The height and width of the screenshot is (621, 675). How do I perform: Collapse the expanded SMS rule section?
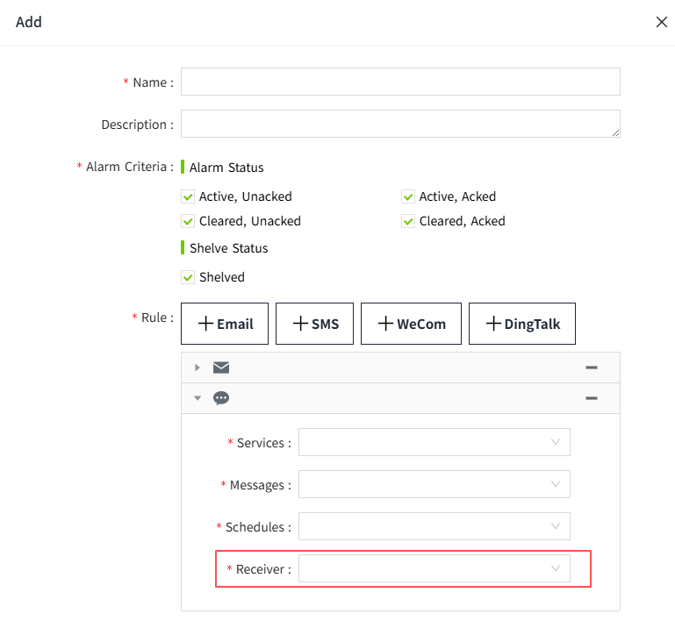point(197,398)
